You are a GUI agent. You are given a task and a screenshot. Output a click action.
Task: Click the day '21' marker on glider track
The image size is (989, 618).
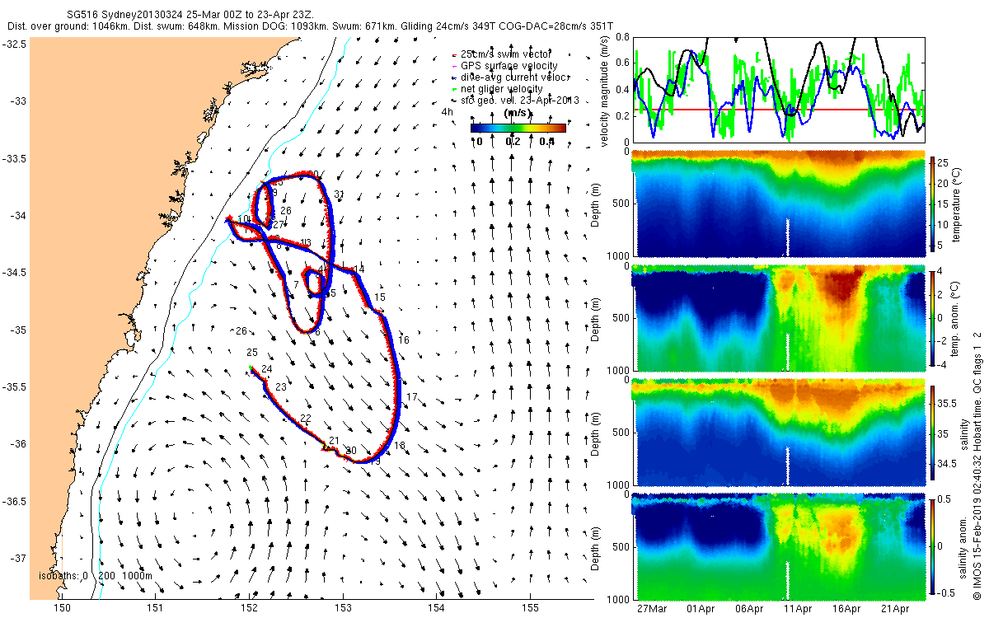pos(334,442)
